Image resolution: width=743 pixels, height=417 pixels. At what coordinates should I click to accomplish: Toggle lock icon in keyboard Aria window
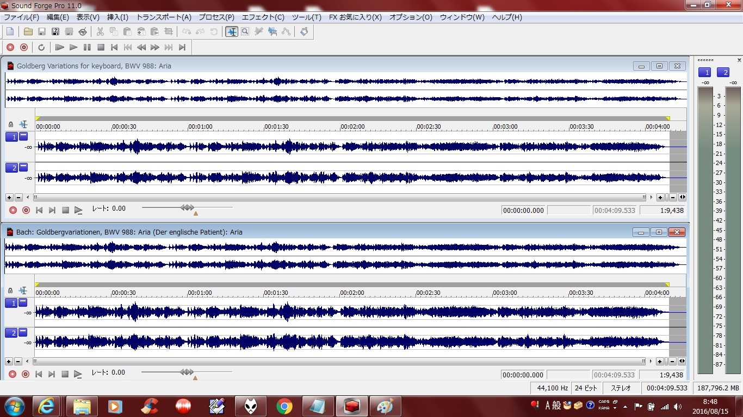[11, 124]
